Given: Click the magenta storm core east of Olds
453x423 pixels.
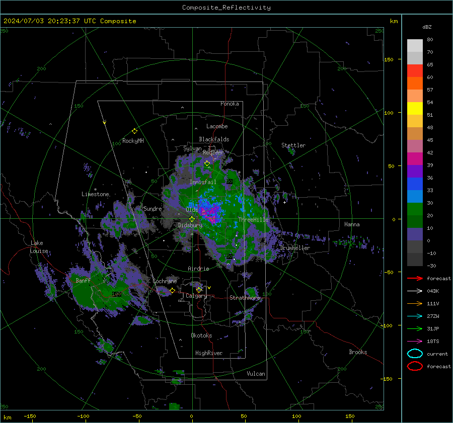Looking at the screenshot, I should click(210, 214).
